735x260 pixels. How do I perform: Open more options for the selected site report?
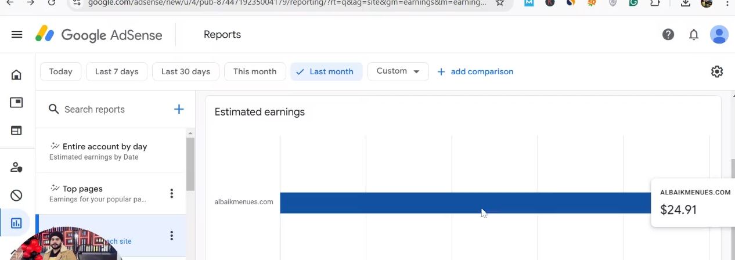point(171,236)
